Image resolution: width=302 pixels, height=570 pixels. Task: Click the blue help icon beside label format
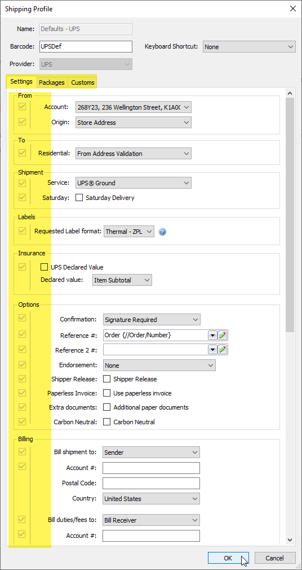(162, 232)
